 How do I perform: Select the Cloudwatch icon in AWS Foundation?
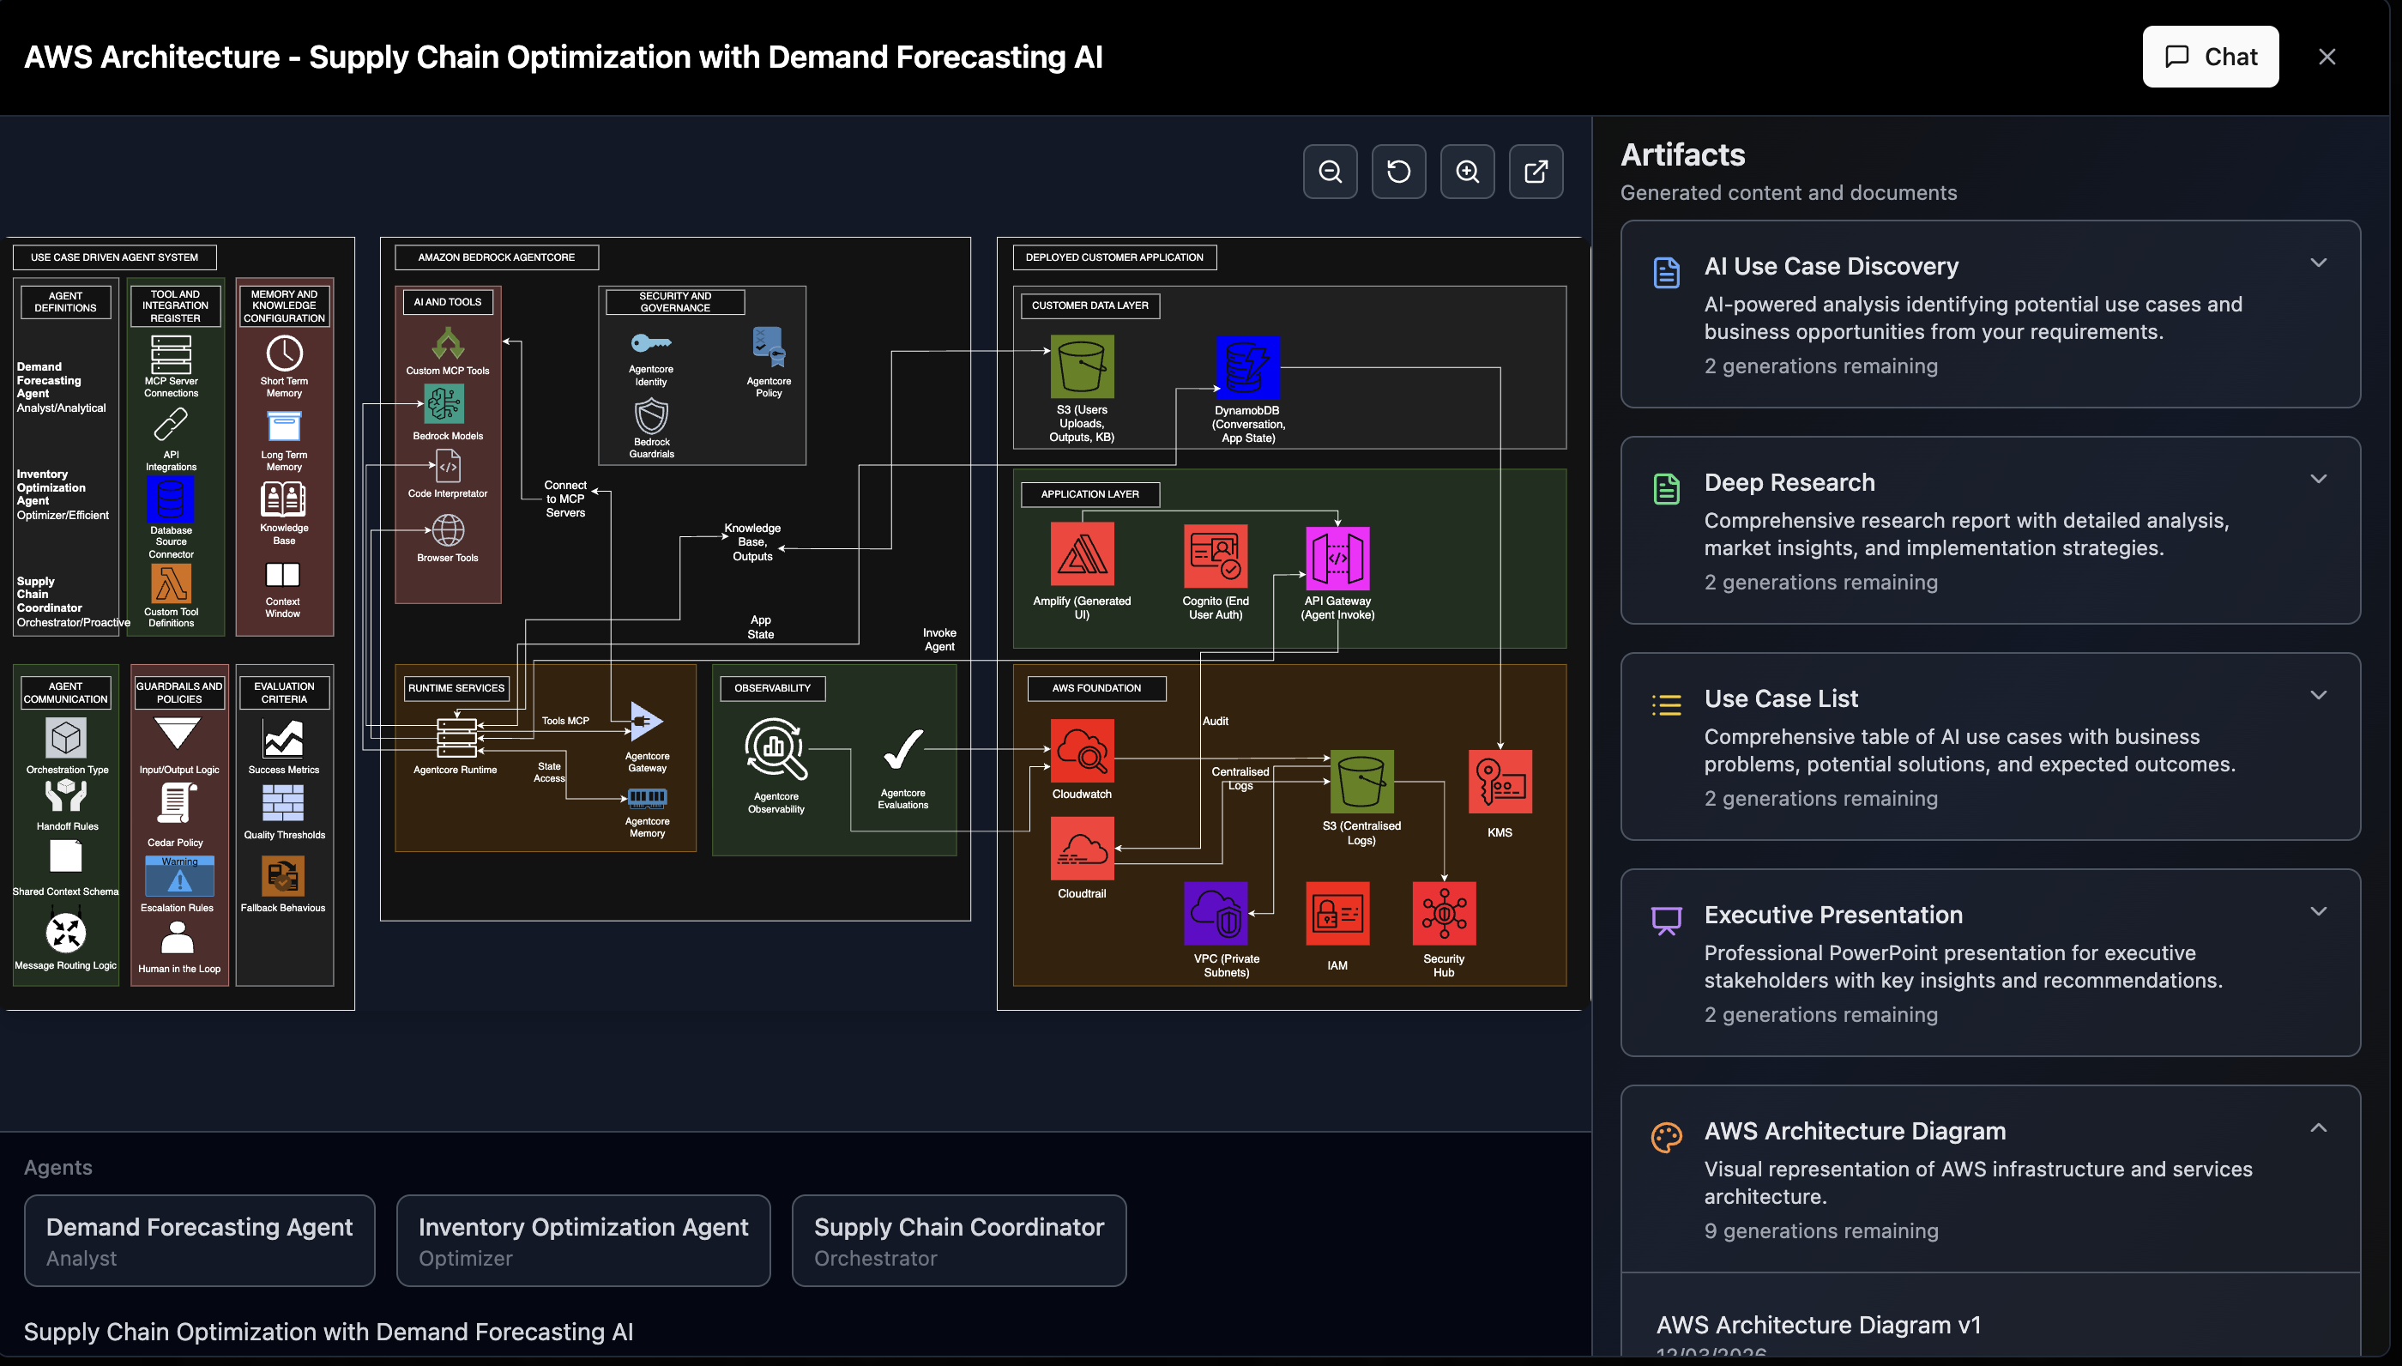(1082, 751)
